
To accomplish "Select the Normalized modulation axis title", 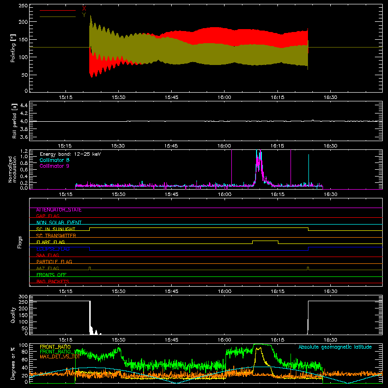I will tap(12, 169).
